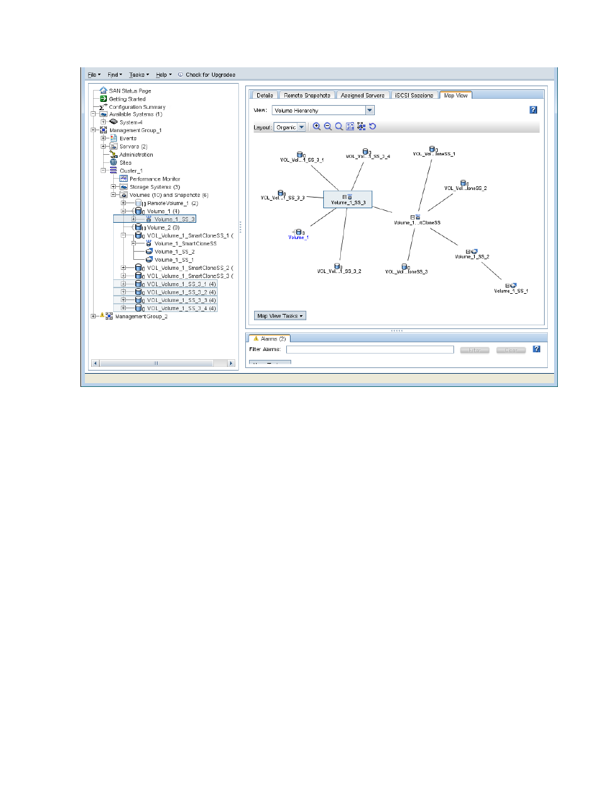Switch to the Remote Snapshots tab
Image resolution: width=600 pixels, height=799 pixels.
(x=307, y=96)
